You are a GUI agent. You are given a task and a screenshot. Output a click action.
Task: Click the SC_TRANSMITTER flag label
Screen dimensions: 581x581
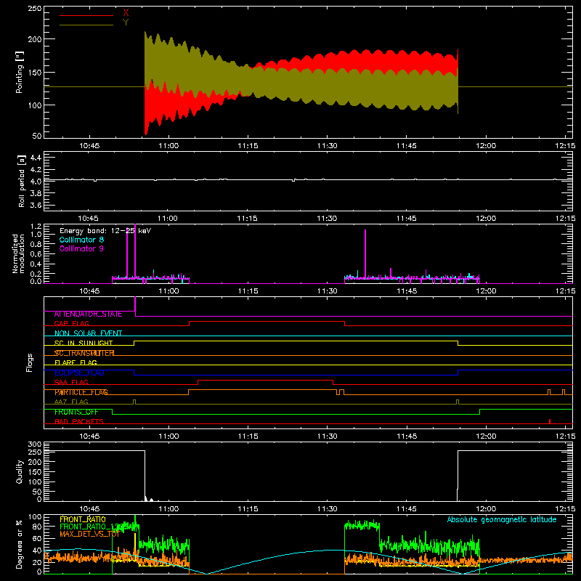(x=84, y=353)
